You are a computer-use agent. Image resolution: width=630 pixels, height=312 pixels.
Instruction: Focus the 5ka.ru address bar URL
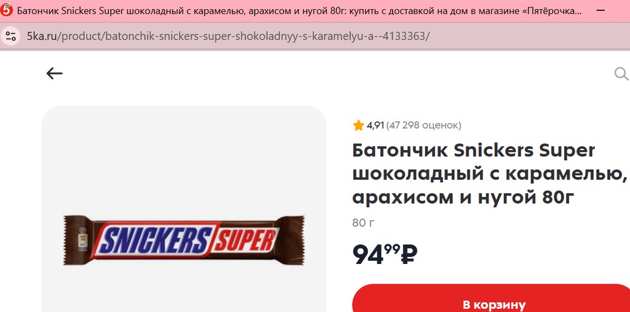click(228, 36)
